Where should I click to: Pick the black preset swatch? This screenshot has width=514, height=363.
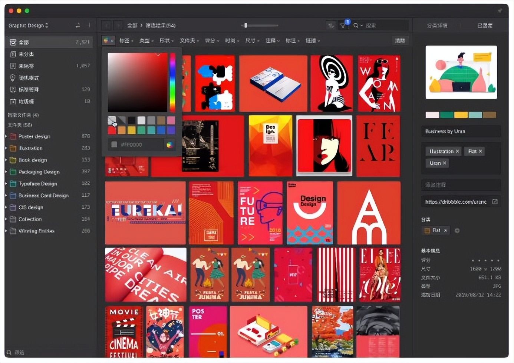point(132,120)
